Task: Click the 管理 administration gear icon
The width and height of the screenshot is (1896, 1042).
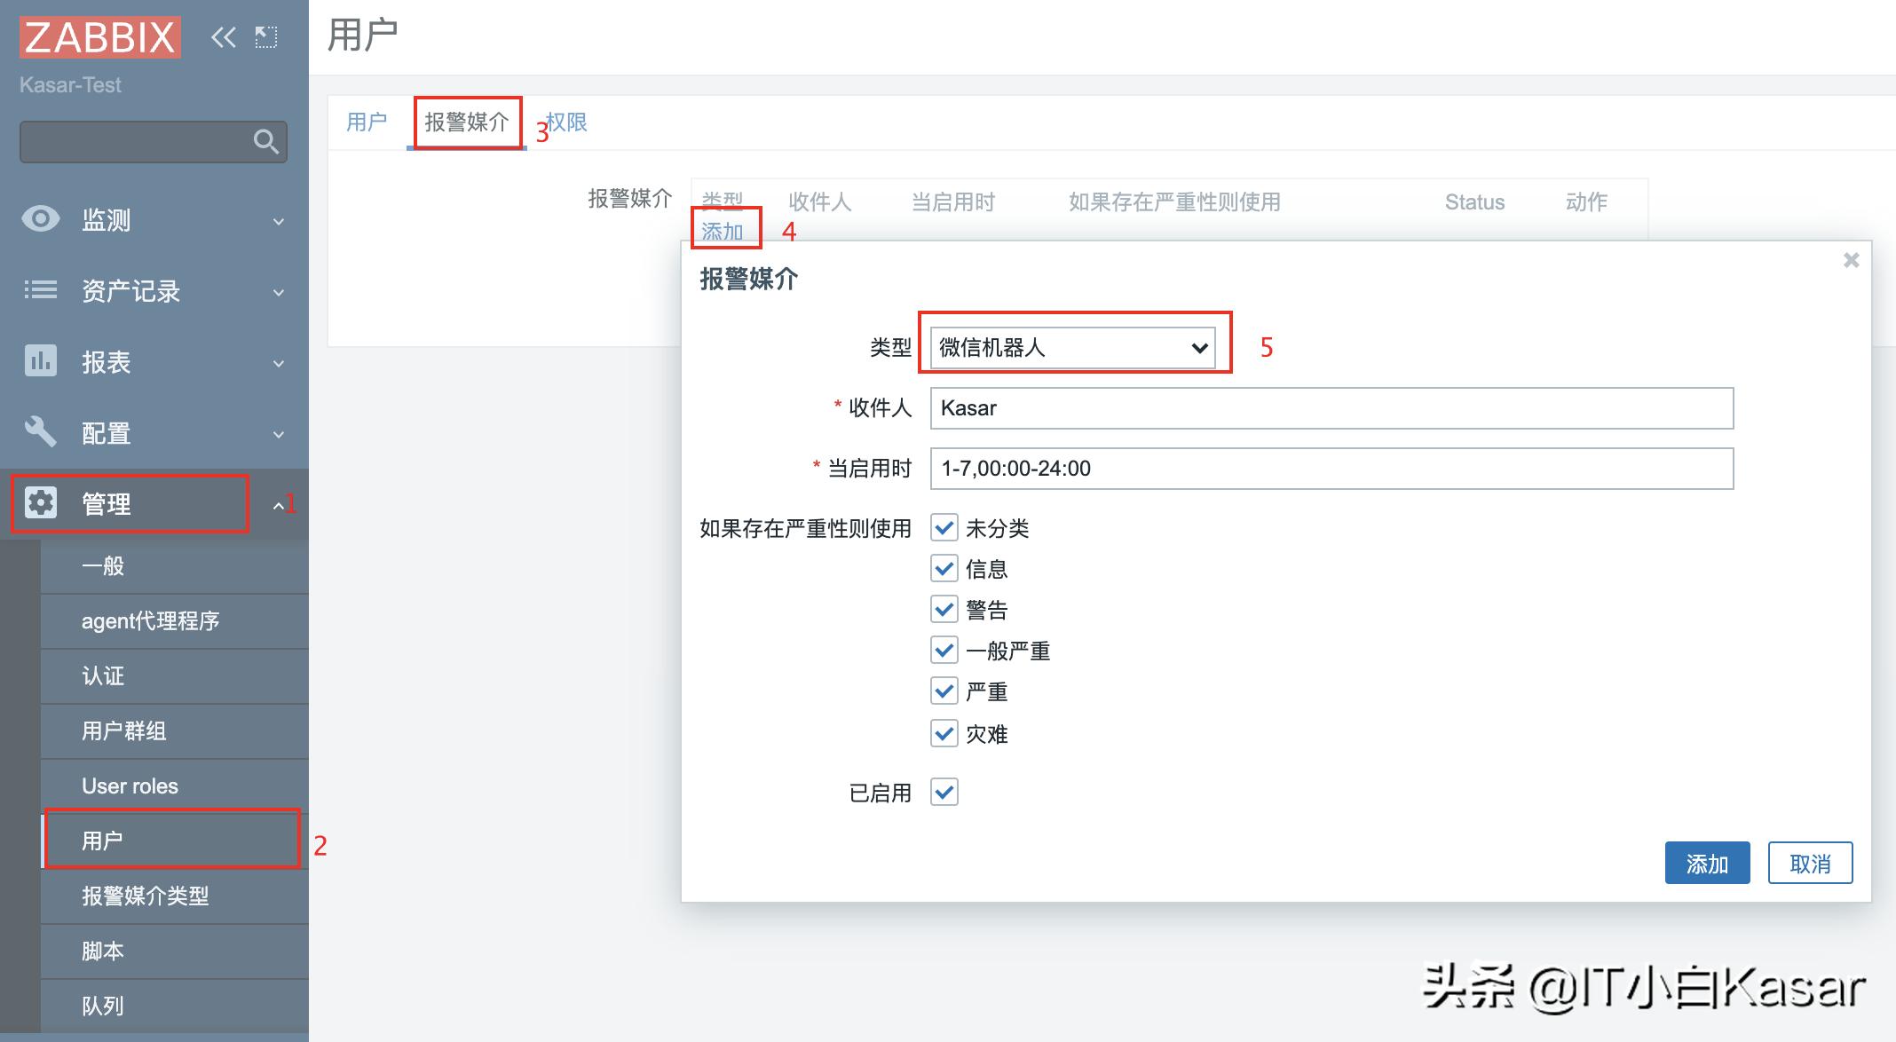Action: (x=39, y=503)
